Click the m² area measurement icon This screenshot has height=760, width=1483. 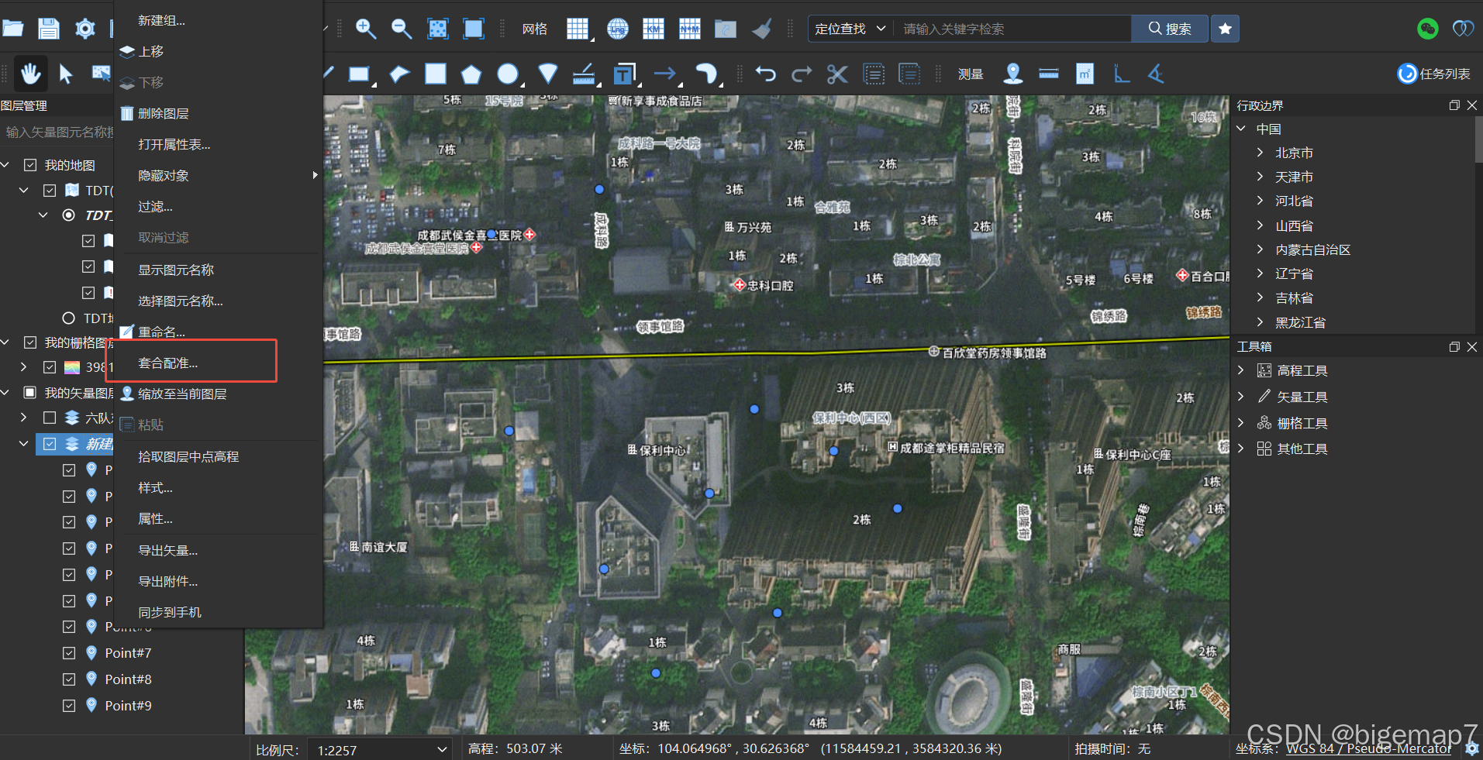point(1085,74)
